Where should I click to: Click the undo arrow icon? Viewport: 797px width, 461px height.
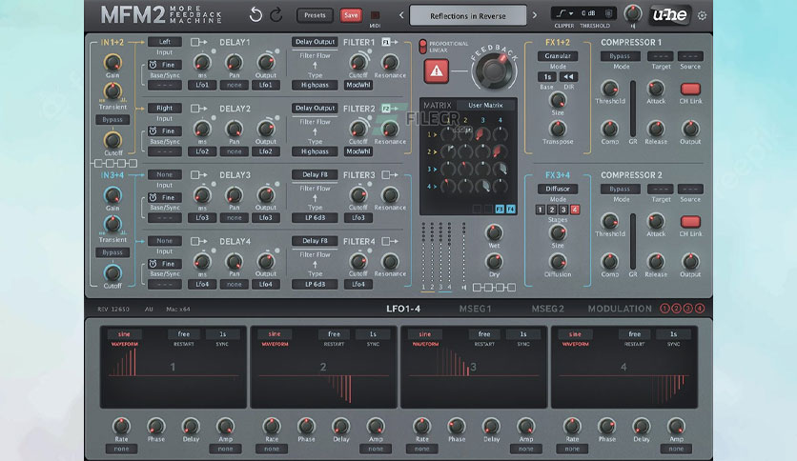(x=255, y=15)
